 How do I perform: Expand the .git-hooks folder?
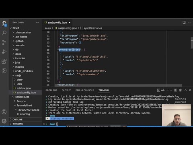(x=21, y=37)
